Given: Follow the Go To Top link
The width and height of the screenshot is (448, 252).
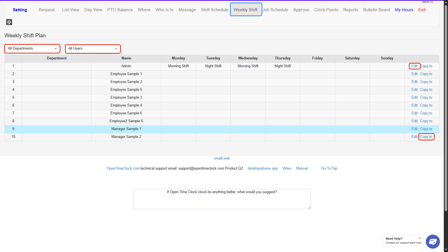Looking at the screenshot, I should pos(329,168).
